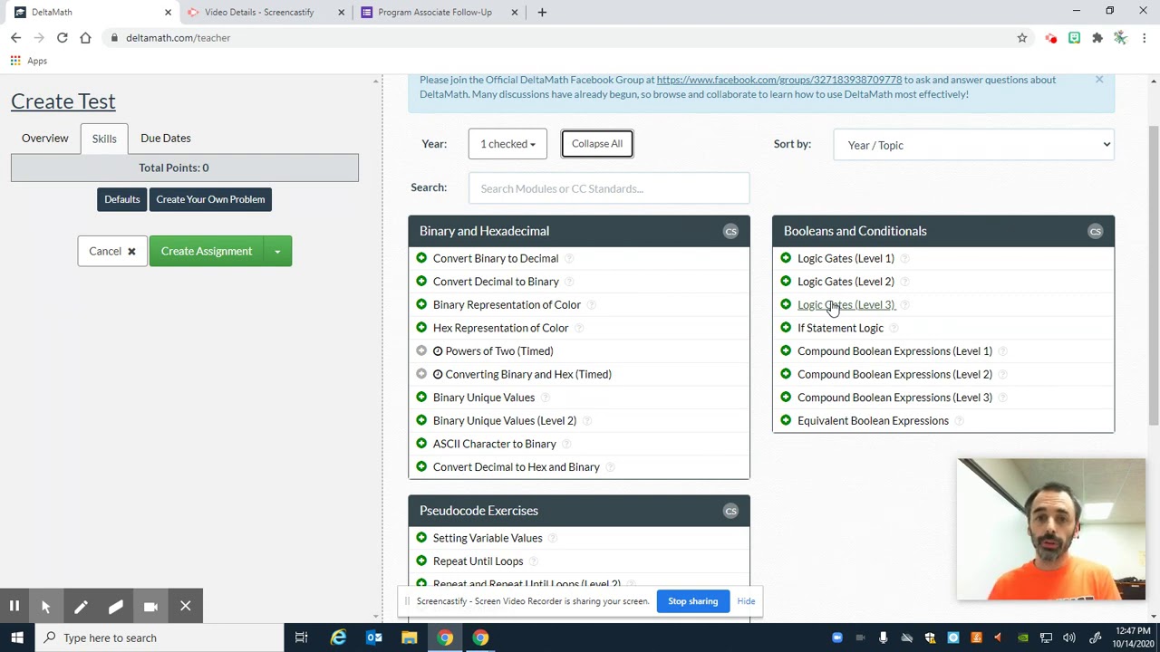Viewport: 1160px width, 652px height.
Task: Collapse Booleans and Conditionals section header
Action: [x=943, y=231]
